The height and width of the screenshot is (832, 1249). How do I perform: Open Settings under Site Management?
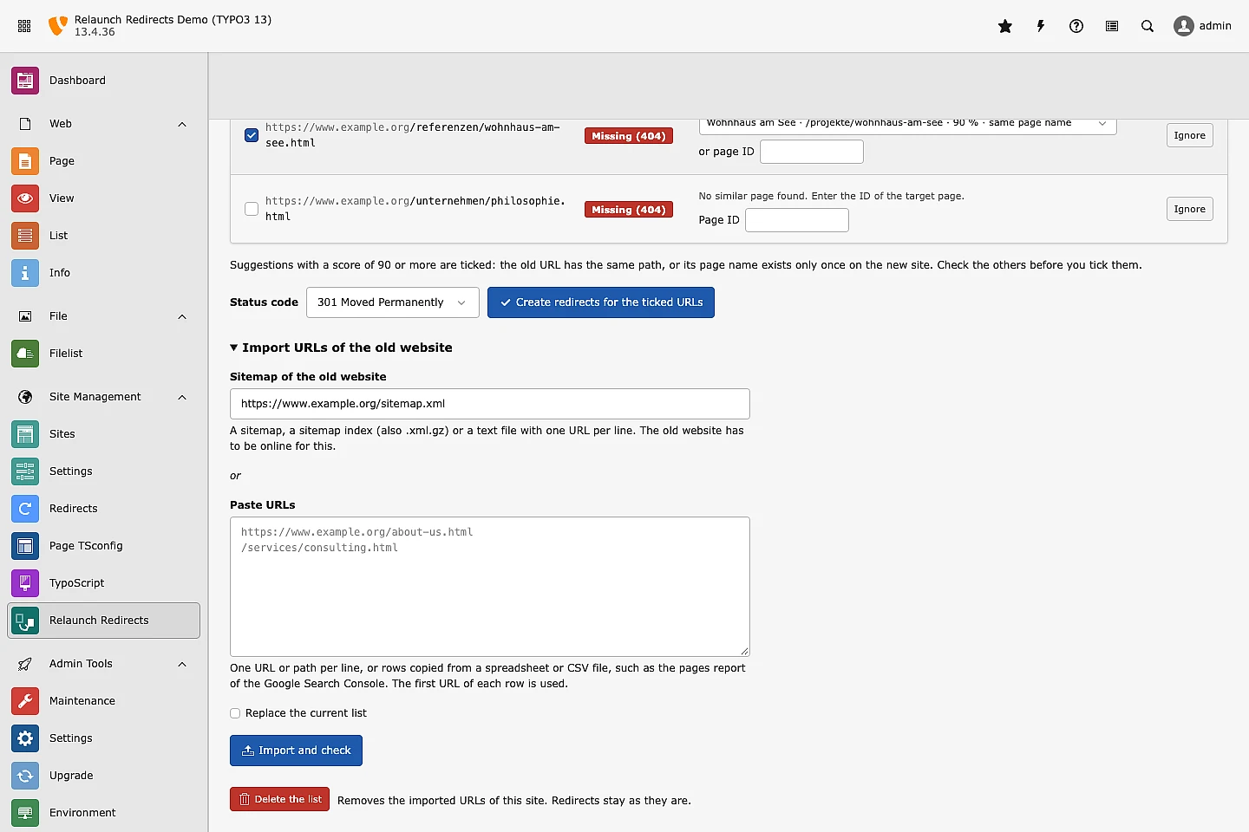104,471
